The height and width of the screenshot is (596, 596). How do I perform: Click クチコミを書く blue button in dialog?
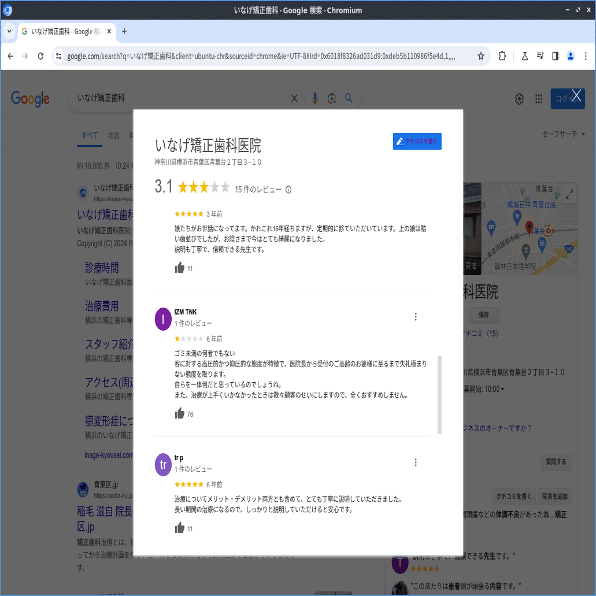point(417,141)
